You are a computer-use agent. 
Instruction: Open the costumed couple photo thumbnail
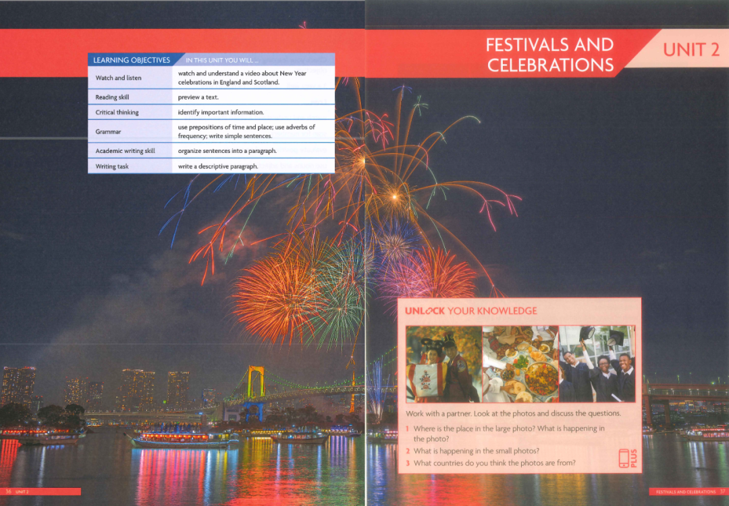[x=443, y=364]
